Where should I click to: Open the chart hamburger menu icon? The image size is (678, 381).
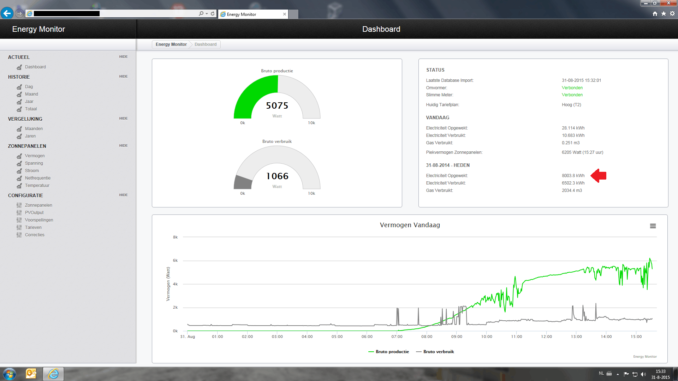pyautogui.click(x=653, y=226)
